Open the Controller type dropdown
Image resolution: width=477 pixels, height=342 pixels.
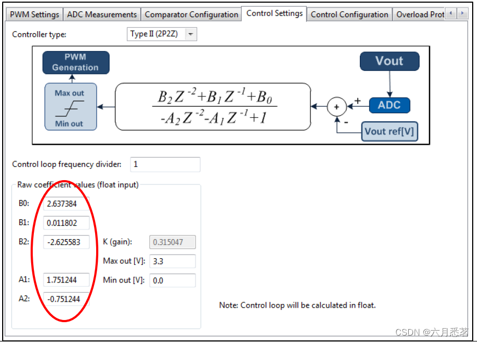[x=162, y=34]
